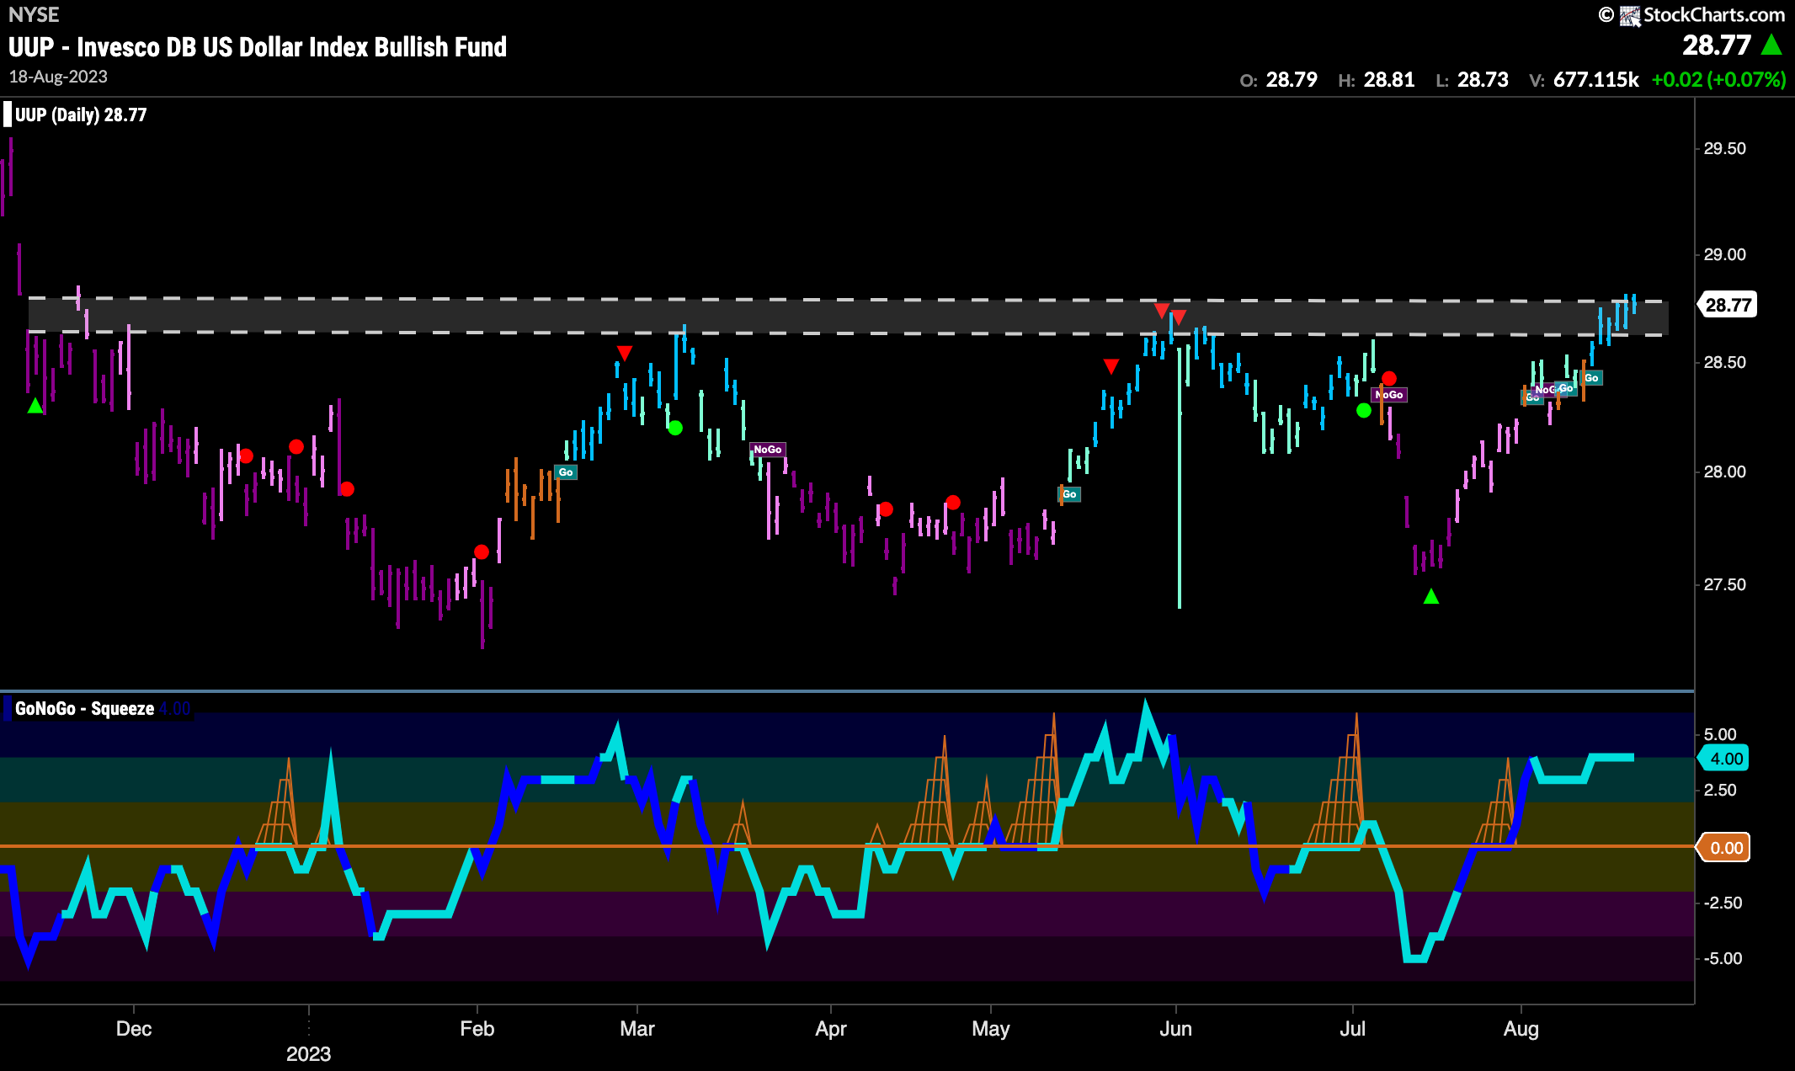Click the green dot in early July
1795x1071 pixels.
click(1364, 411)
